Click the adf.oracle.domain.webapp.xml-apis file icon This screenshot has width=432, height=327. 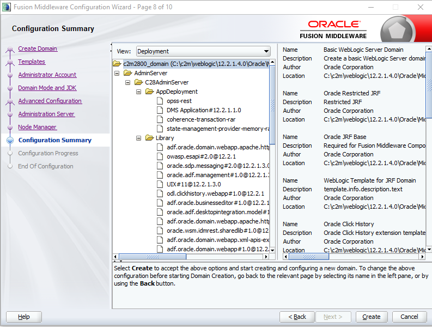click(160, 240)
